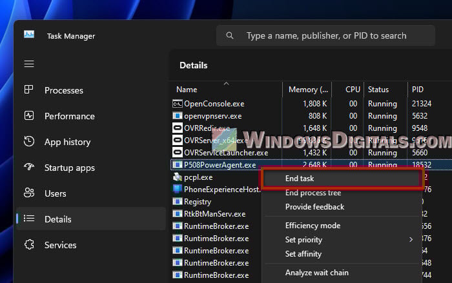The height and width of the screenshot is (283, 452).
Task: Click the OpenConsole.exe console icon
Action: (x=178, y=104)
